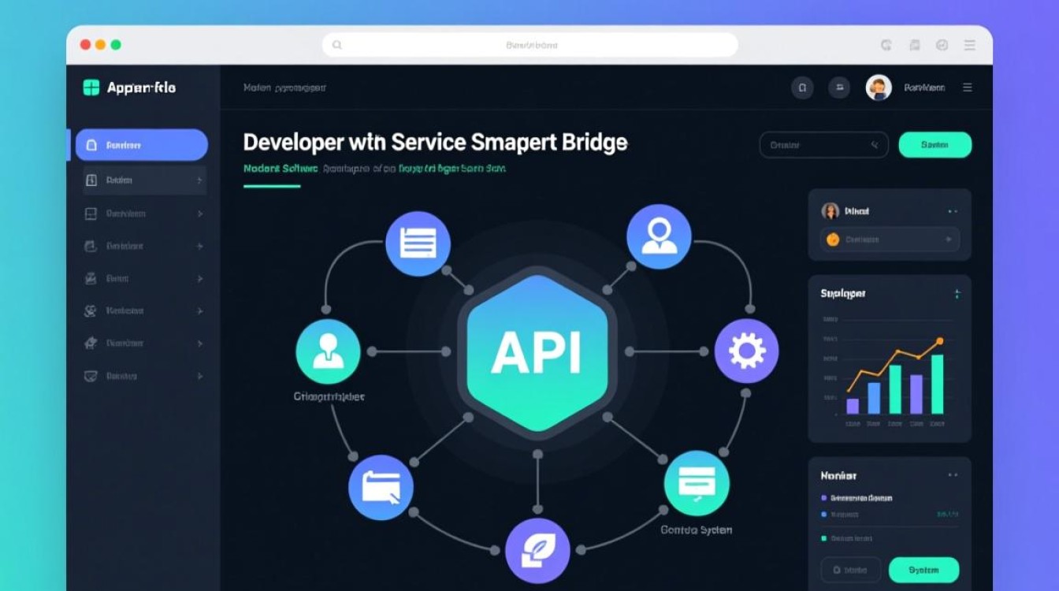
Task: Click the list document node at top
Action: (418, 243)
